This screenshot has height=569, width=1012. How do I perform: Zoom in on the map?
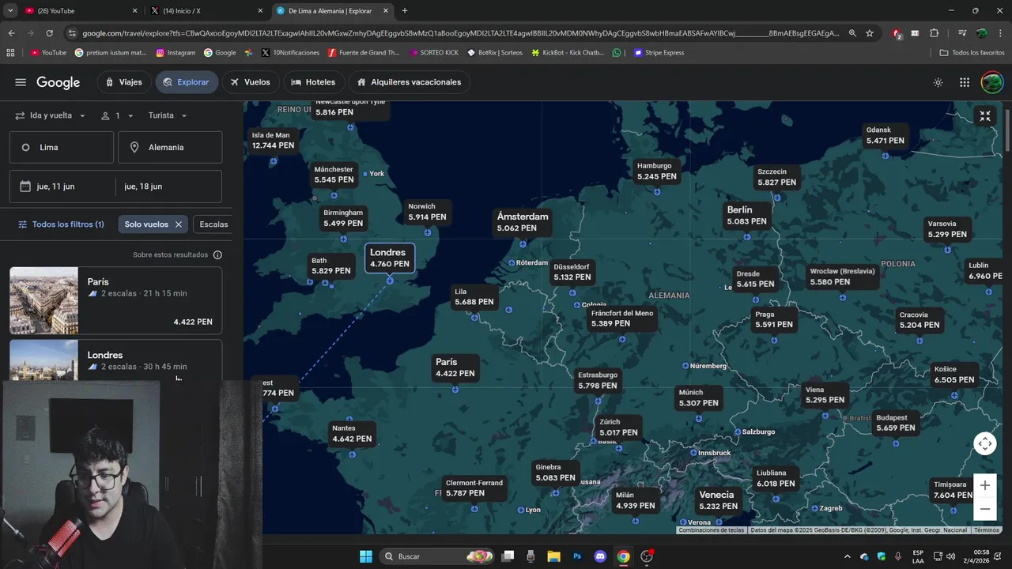[x=985, y=485]
